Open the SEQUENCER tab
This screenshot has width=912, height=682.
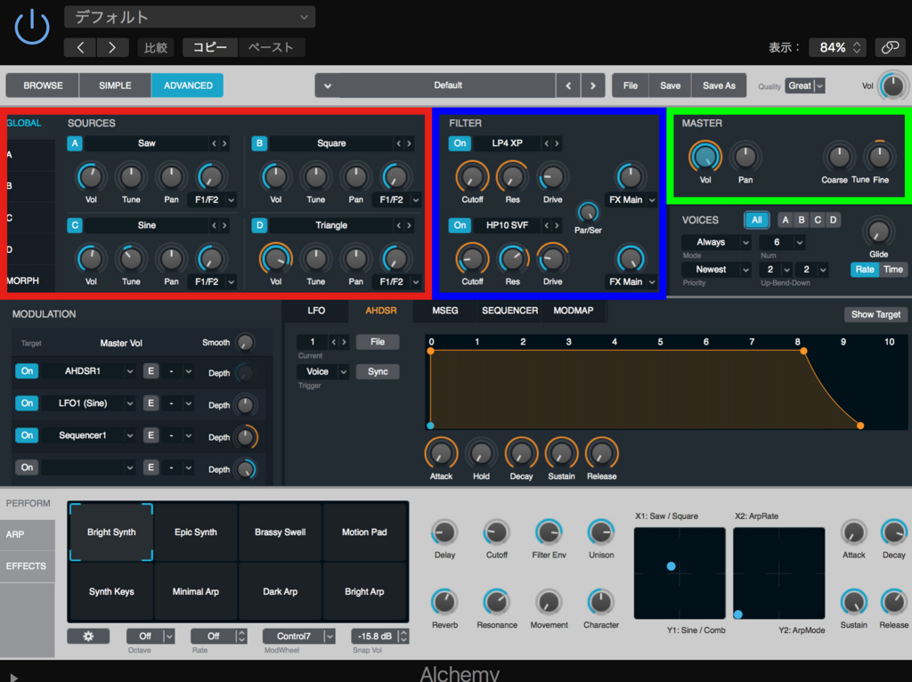click(509, 311)
